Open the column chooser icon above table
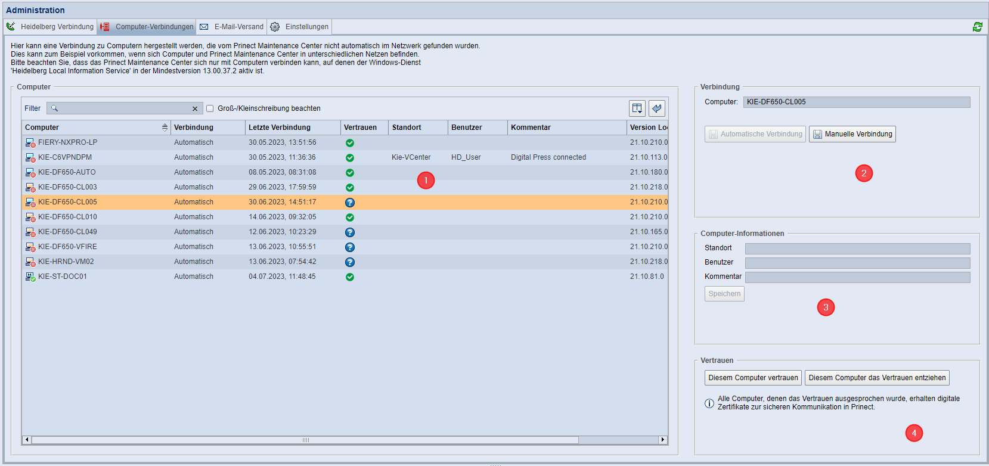Image resolution: width=989 pixels, height=466 pixels. pyautogui.click(x=637, y=108)
